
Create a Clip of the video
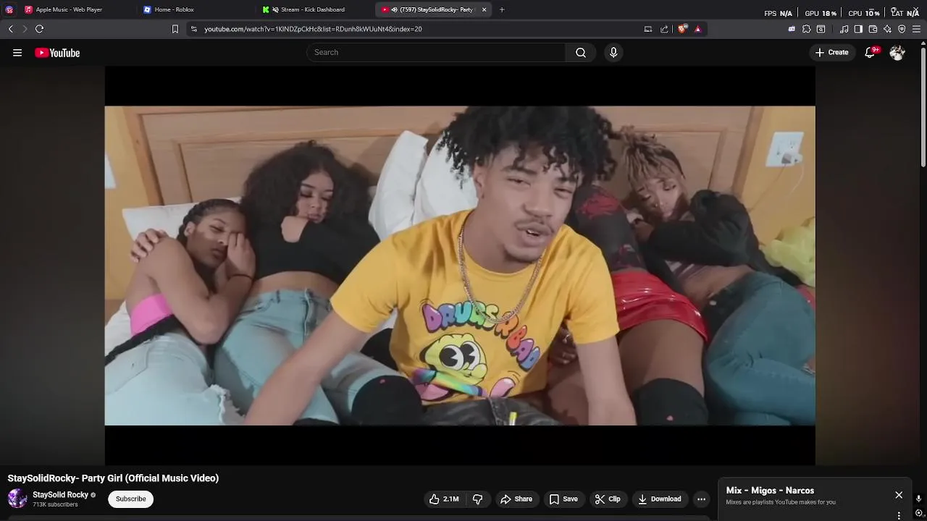pos(608,499)
